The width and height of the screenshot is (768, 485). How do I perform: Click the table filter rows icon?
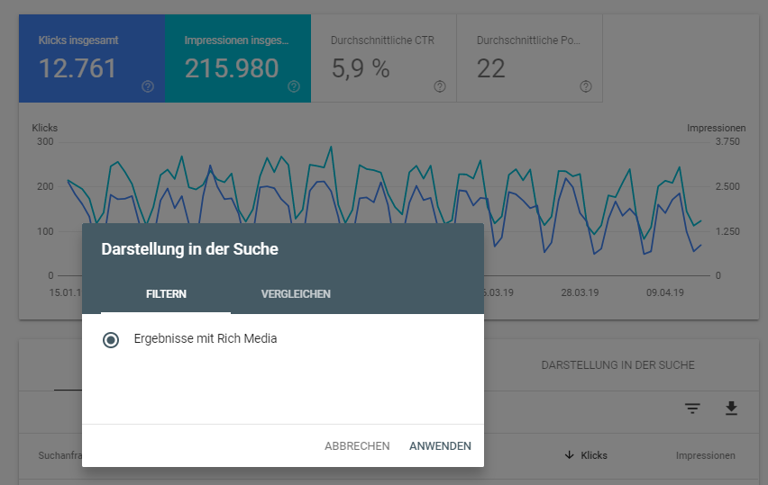(692, 409)
